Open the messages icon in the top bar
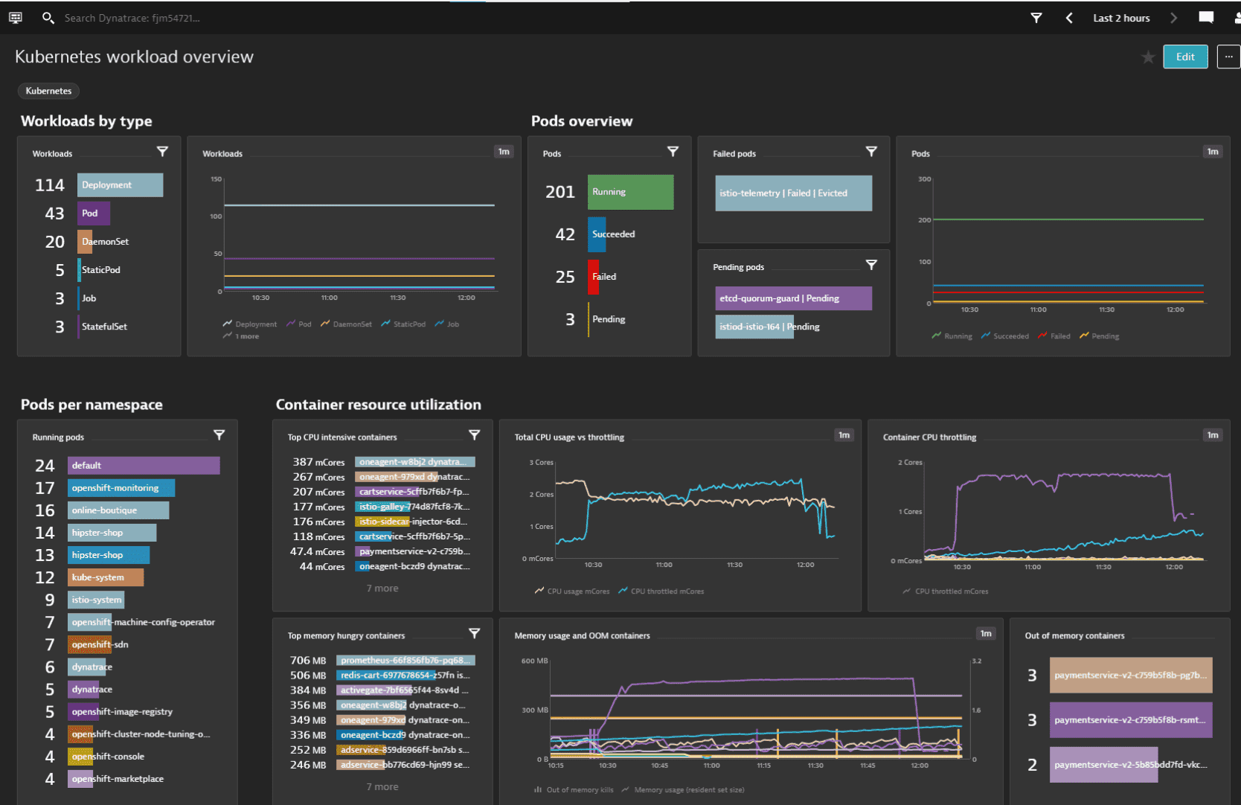 [1206, 17]
